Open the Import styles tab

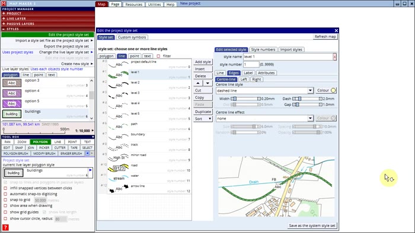tap(291, 49)
